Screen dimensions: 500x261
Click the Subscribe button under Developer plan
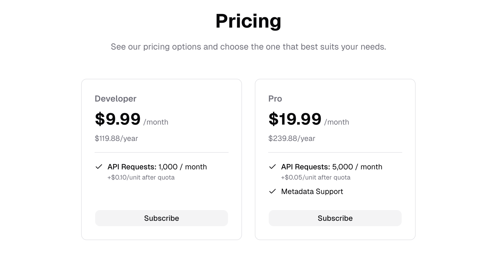[161, 218]
